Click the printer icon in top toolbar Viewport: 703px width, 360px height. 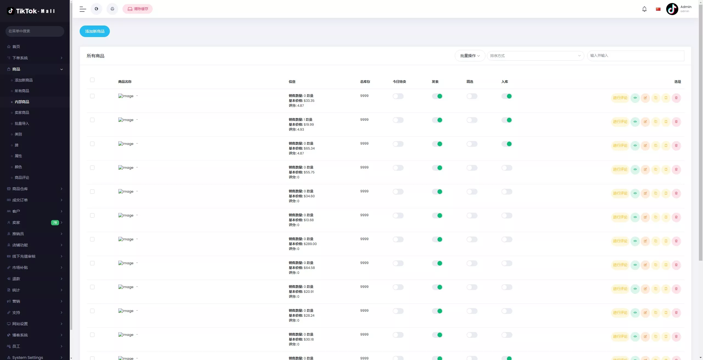[x=112, y=9]
